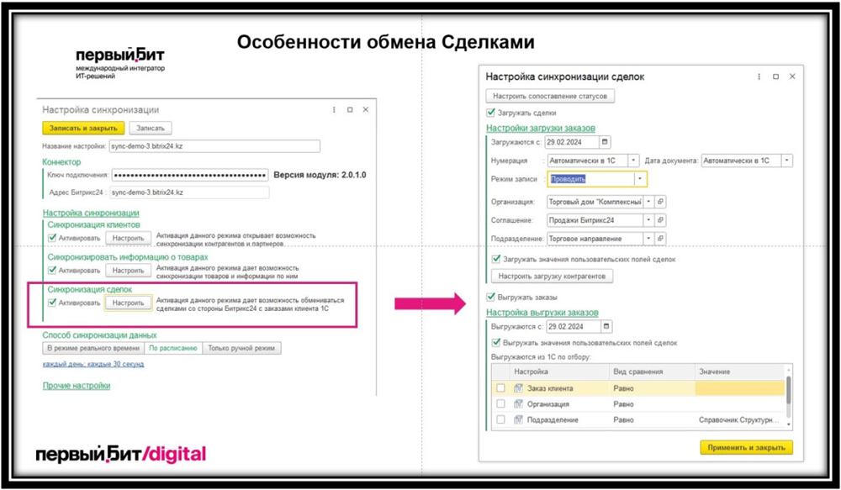Click open-reference icon next to Организация field
The image size is (841, 490).
[x=661, y=202]
